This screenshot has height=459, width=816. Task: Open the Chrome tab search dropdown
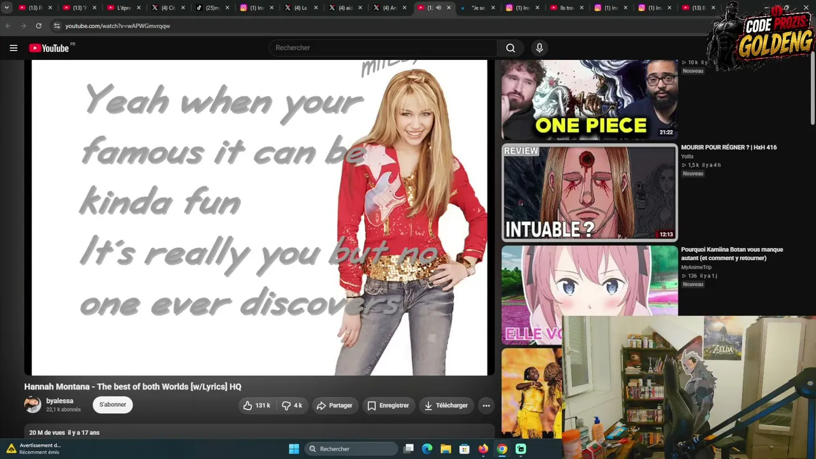tap(6, 8)
